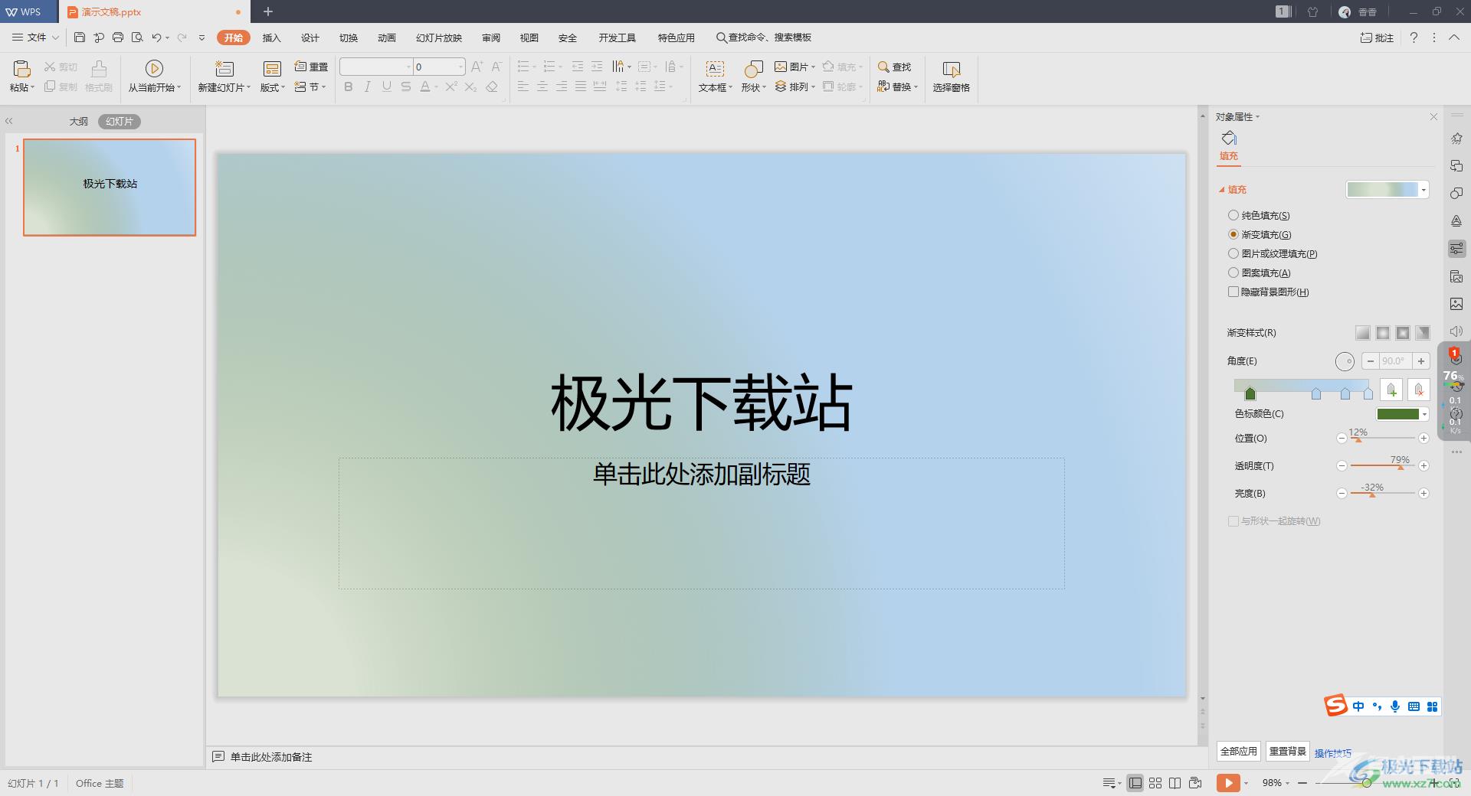Click the Paste clipboard icon

click(21, 70)
